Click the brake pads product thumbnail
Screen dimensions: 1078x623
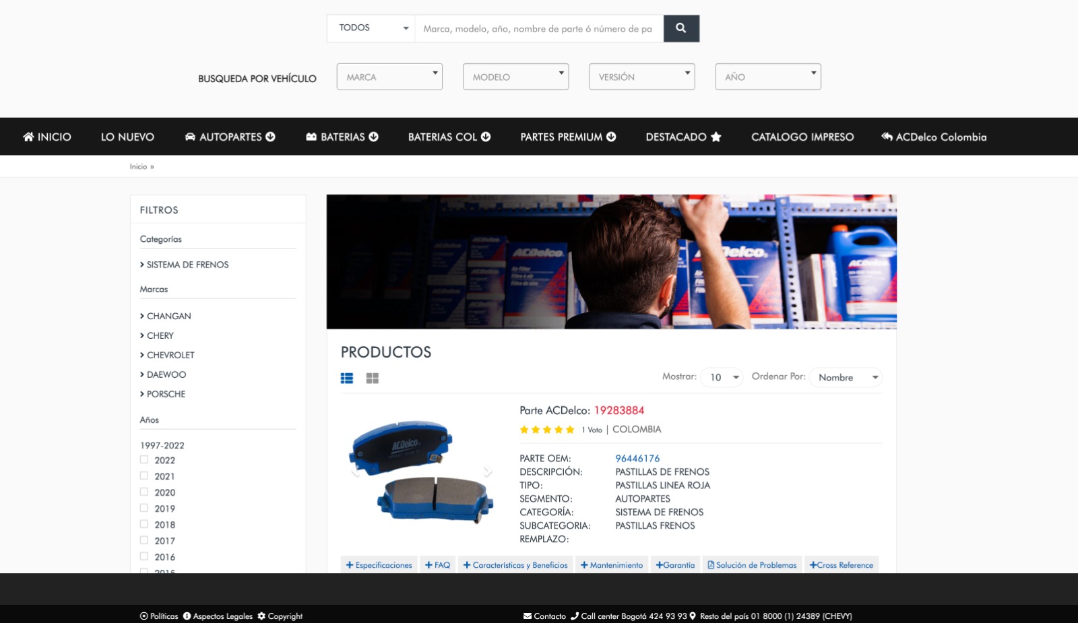coord(421,471)
